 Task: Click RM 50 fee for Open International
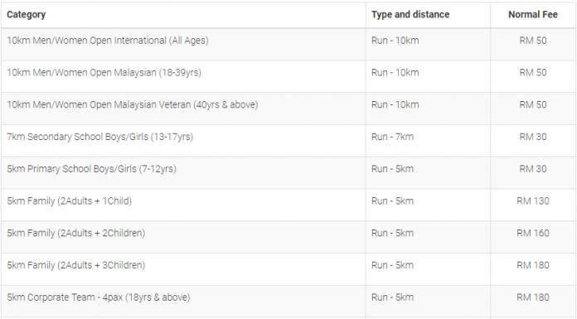coord(533,41)
